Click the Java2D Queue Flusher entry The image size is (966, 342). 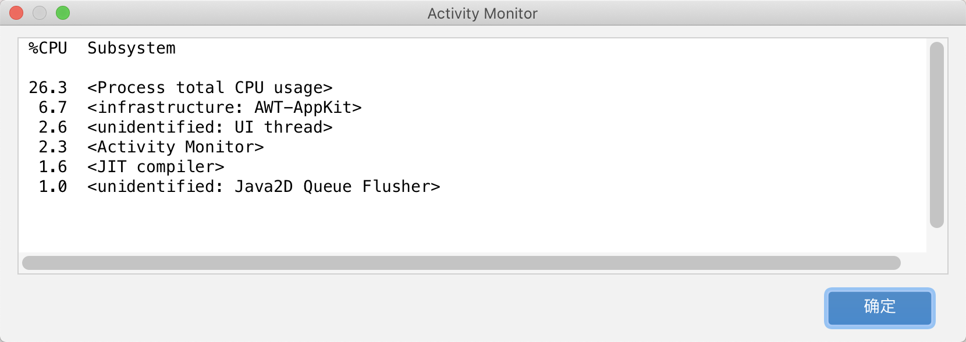point(263,187)
